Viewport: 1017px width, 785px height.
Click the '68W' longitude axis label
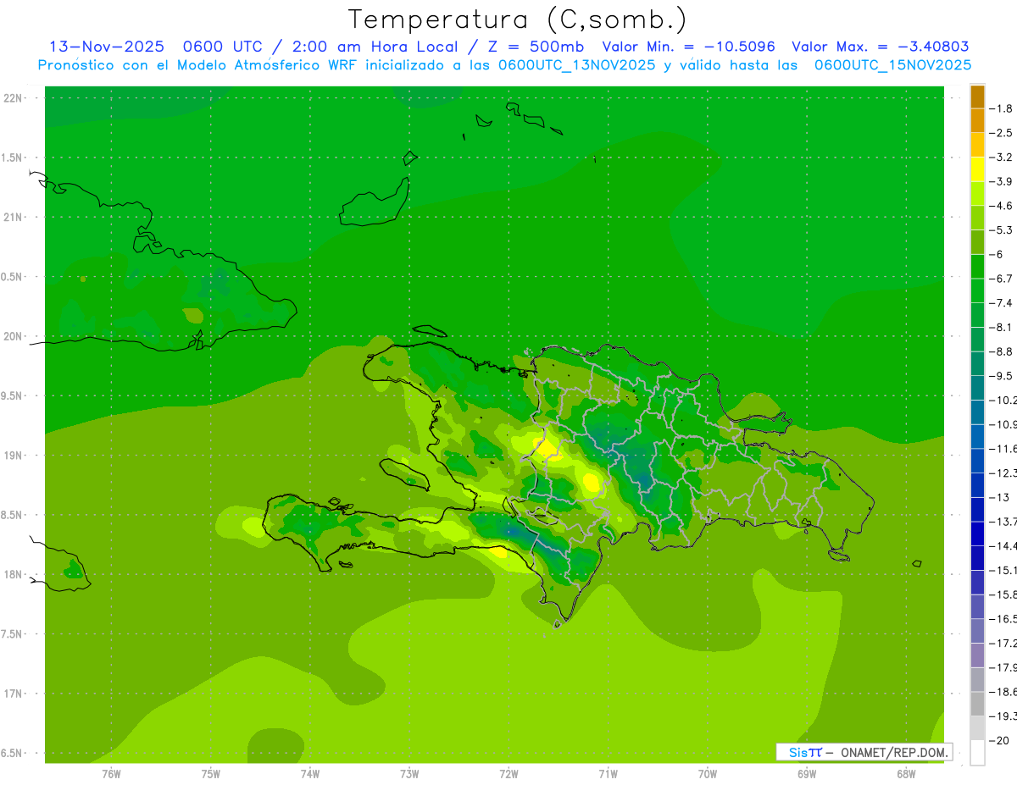point(906,774)
